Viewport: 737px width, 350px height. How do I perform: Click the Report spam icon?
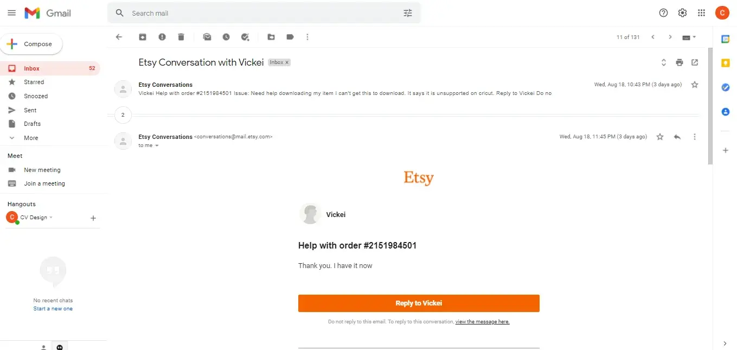[x=162, y=37]
